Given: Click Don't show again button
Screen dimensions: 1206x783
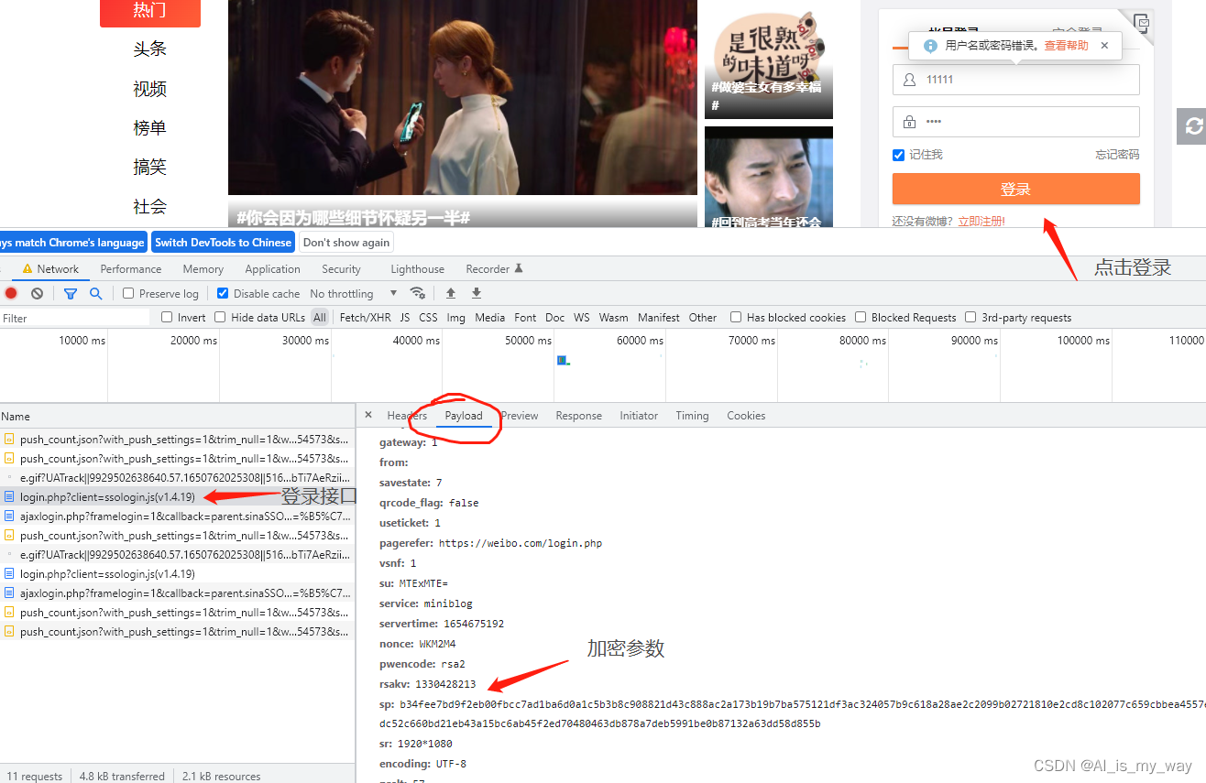Looking at the screenshot, I should [x=346, y=242].
